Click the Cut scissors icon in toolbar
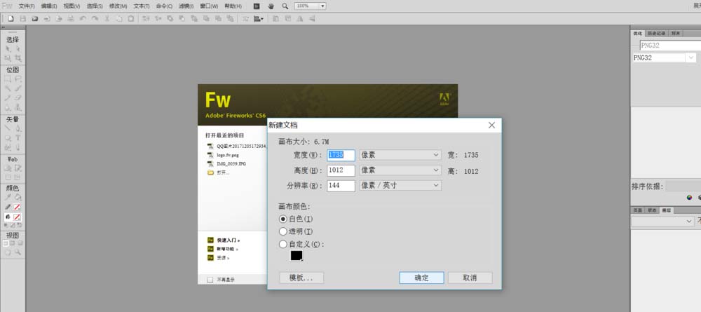Image resolution: width=701 pixels, height=312 pixels. (x=107, y=19)
